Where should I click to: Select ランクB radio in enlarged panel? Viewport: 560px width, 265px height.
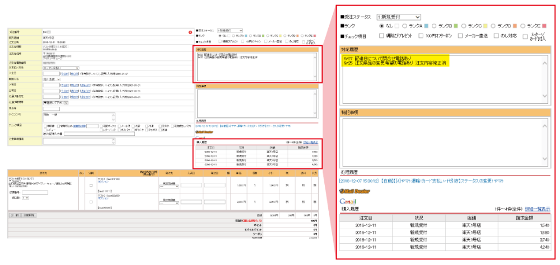(435, 26)
